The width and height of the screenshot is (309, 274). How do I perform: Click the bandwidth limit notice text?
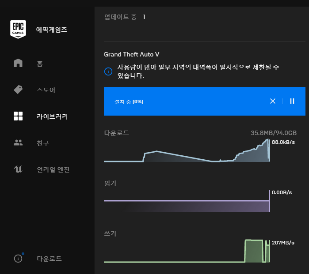pyautogui.click(x=198, y=71)
